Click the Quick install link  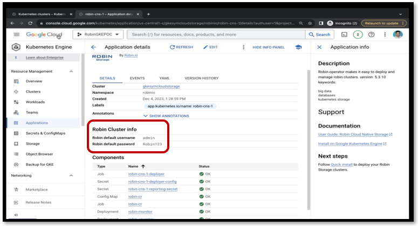point(341,164)
